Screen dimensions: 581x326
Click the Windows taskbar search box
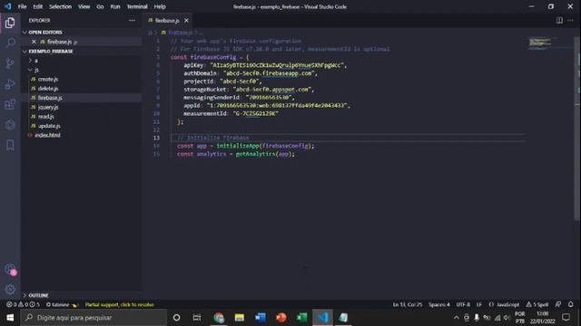tap(94, 318)
